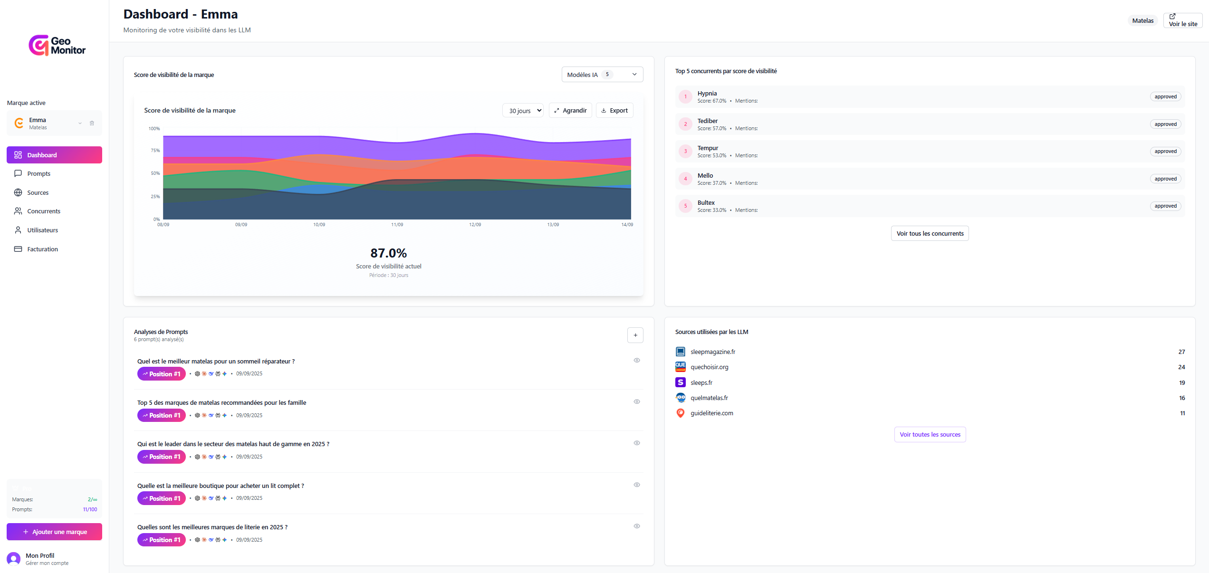This screenshot has width=1209, height=573.
Task: Expand the 30 jours period selector
Action: (x=523, y=110)
